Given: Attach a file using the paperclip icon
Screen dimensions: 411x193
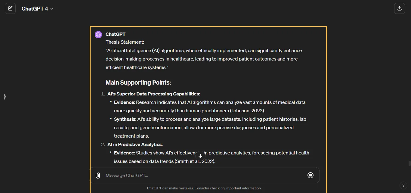Looking at the screenshot, I should pyautogui.click(x=98, y=176).
